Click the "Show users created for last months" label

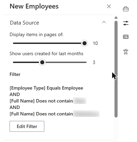click(x=46, y=53)
